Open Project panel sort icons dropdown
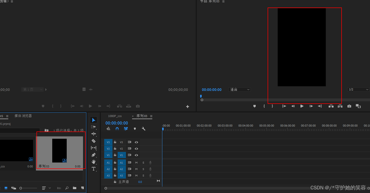370x193 pixels. [46, 188]
